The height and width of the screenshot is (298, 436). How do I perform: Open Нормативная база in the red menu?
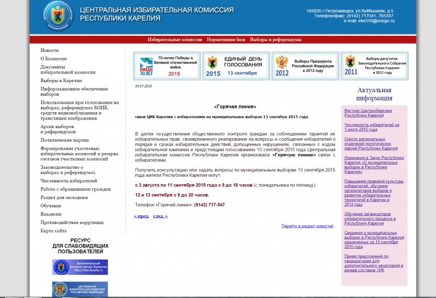click(226, 40)
